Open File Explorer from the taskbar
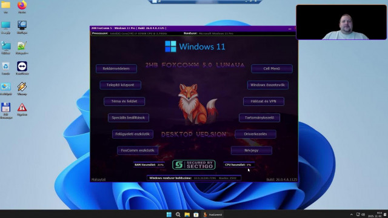Viewport: 388px width, 218px height. point(187,214)
